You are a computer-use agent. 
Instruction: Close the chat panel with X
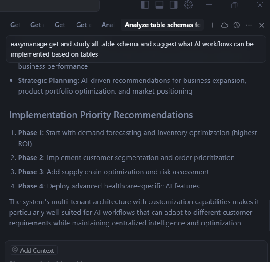point(262,25)
